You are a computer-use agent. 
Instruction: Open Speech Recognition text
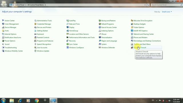pyautogui.click(x=44, y=44)
